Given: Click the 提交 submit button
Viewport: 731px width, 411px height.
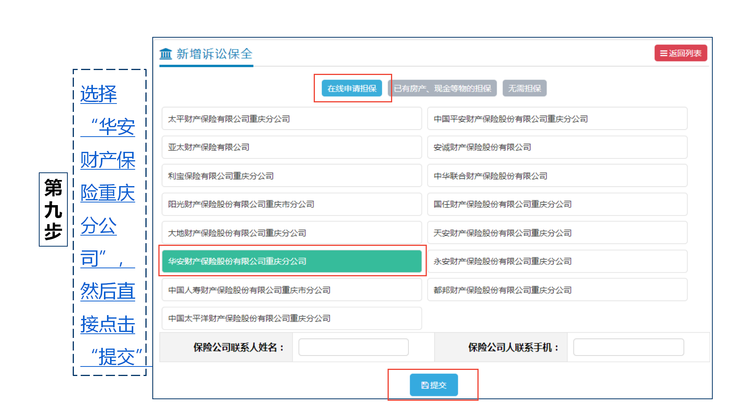Looking at the screenshot, I should (x=434, y=385).
